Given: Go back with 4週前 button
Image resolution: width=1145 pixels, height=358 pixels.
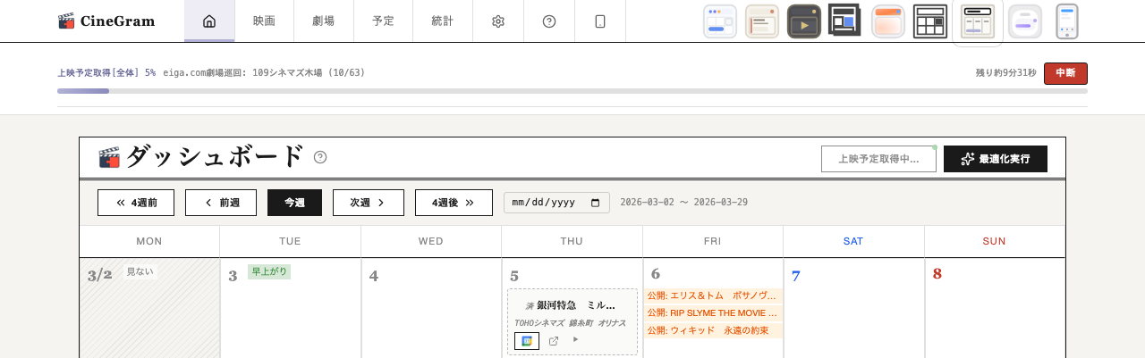Looking at the screenshot, I should pyautogui.click(x=136, y=203).
